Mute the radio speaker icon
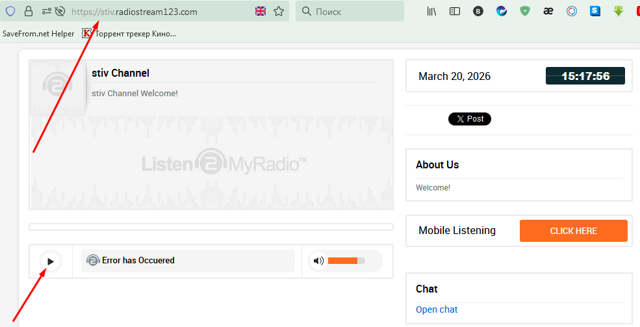 318,261
